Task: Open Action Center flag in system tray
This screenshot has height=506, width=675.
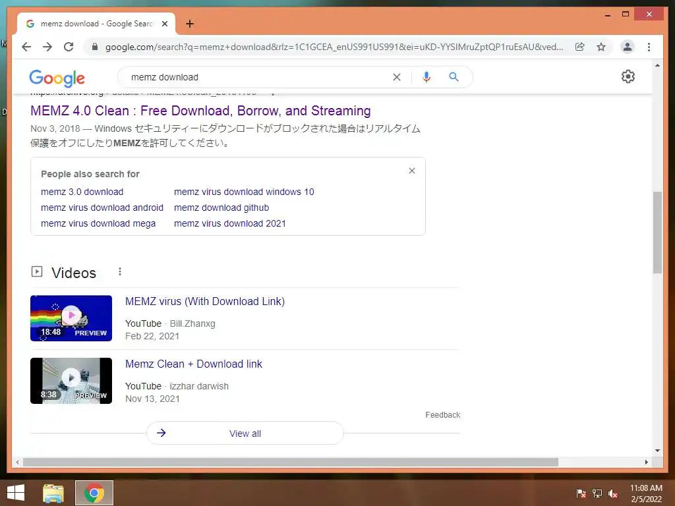Action: coord(581,493)
